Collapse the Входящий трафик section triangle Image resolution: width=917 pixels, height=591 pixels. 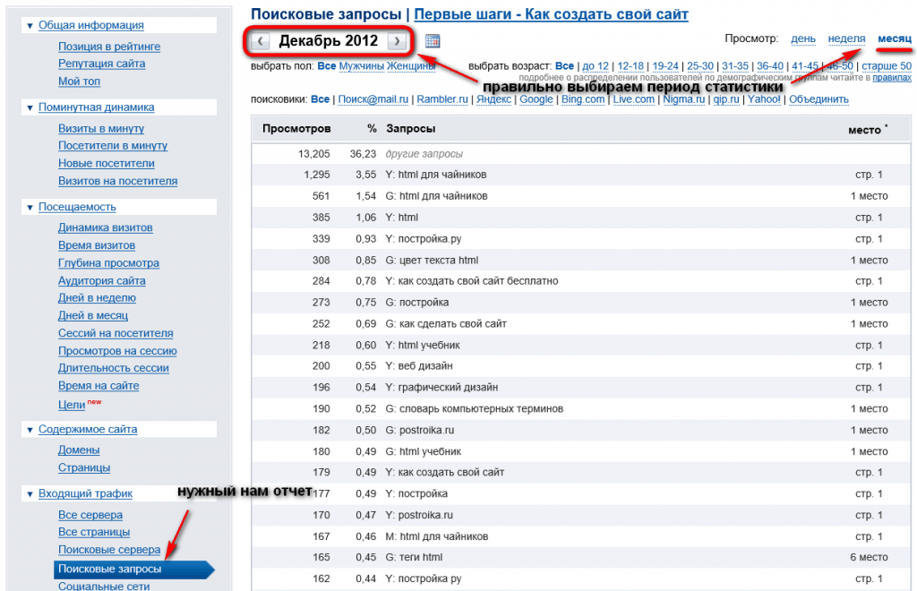coord(30,494)
